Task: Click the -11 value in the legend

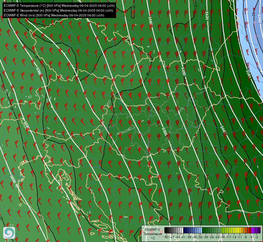Action: coord(240,237)
